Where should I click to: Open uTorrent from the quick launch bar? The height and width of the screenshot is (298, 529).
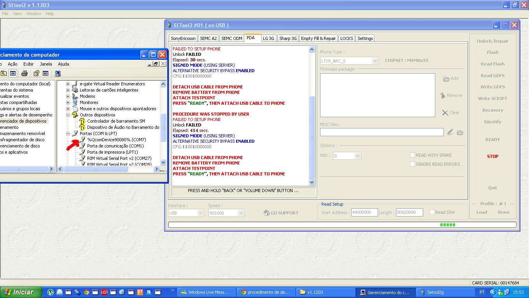50,292
